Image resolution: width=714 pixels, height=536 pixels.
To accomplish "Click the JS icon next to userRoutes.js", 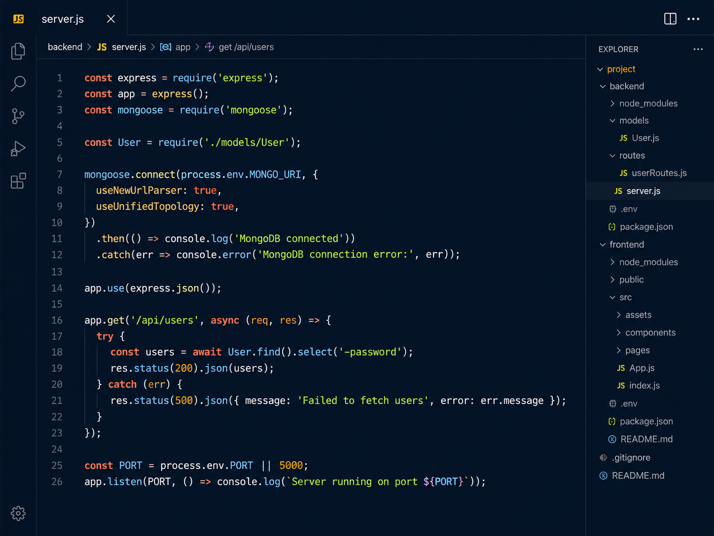I will 623,173.
